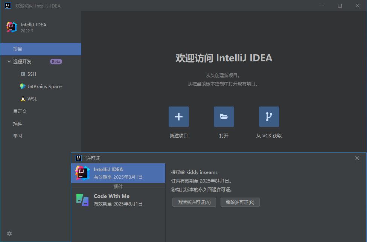Select the 项目 tab in sidebar
The height and width of the screenshot is (242, 367).
tap(41, 49)
